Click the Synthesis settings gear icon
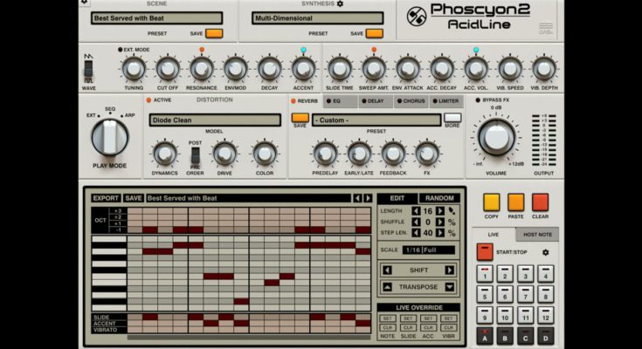Image resolution: width=642 pixels, height=349 pixels. 341,3
